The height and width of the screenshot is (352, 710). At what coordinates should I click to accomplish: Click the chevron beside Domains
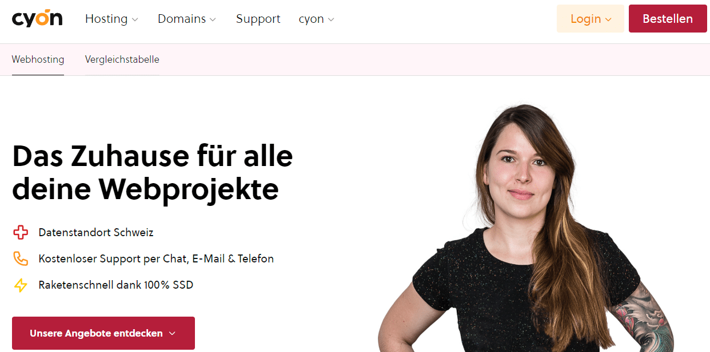pos(213,19)
